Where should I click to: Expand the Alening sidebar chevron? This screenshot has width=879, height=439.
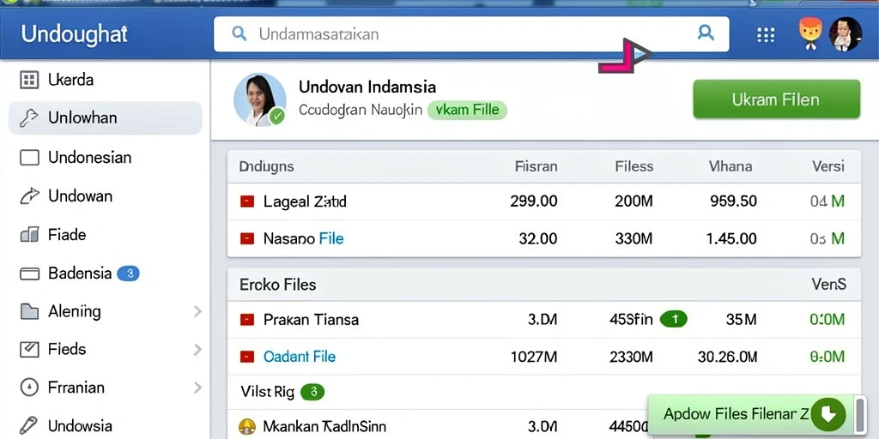pos(197,312)
